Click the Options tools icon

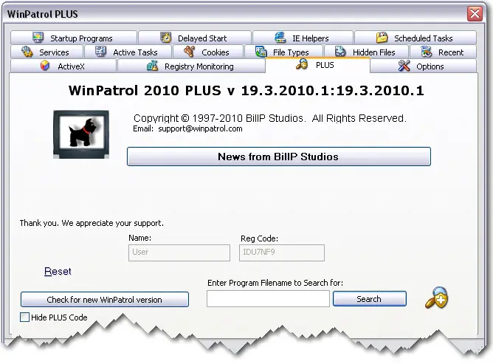pyautogui.click(x=404, y=66)
